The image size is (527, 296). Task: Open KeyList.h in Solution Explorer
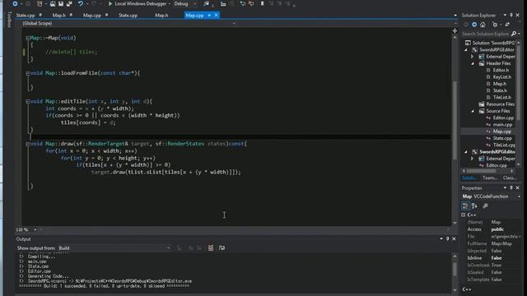click(502, 76)
